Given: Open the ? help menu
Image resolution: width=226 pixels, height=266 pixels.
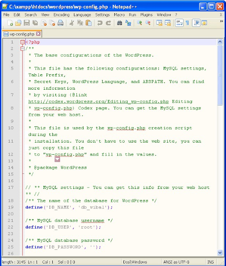Looking at the screenshot, I should point(176,15).
